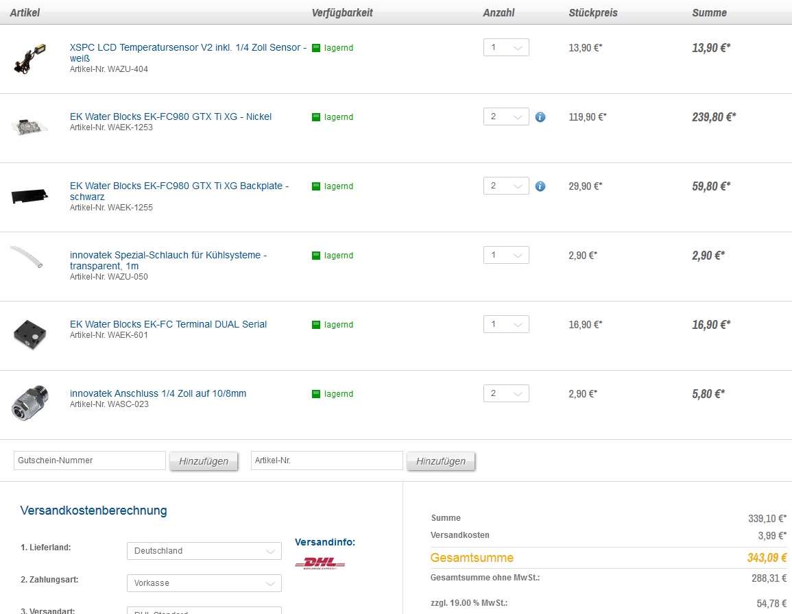Viewport: 792px width, 614px height.
Task: Click green stock icon for EK-FC Terminal DUAL Serial
Action: tap(316, 325)
